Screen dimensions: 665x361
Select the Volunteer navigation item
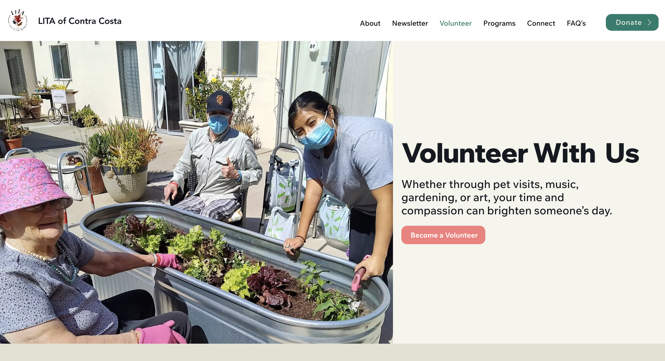pyautogui.click(x=455, y=23)
